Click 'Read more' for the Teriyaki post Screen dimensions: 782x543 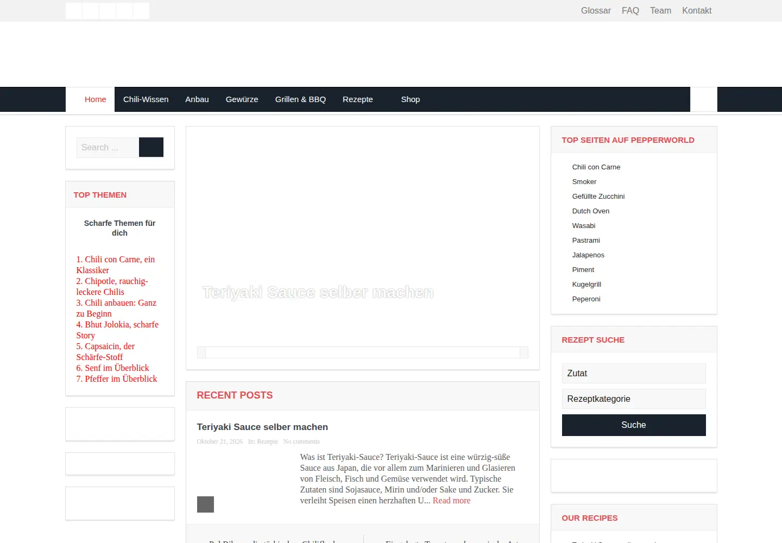(451, 501)
